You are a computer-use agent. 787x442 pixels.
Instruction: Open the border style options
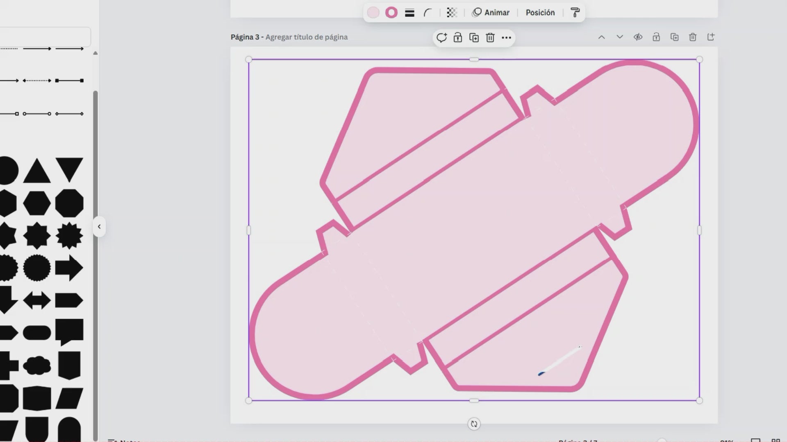point(409,13)
